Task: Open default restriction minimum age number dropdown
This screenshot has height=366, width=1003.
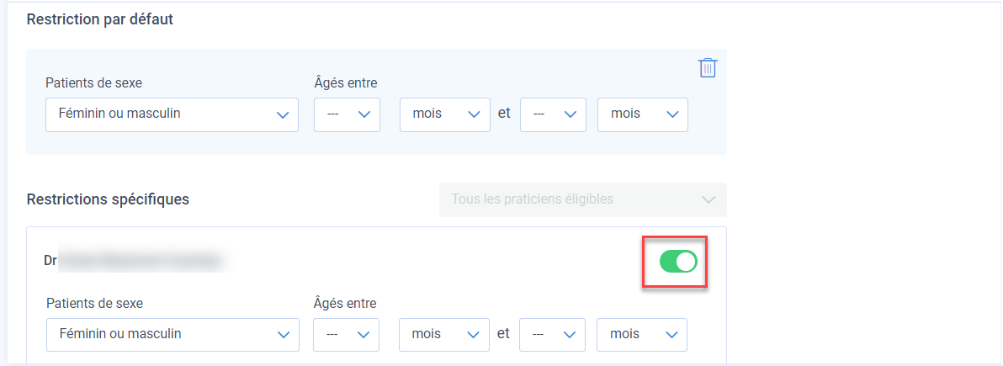Action: pos(348,114)
